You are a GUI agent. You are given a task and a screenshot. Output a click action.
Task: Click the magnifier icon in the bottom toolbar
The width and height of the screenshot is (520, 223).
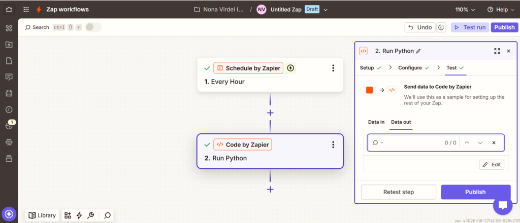click(x=107, y=215)
